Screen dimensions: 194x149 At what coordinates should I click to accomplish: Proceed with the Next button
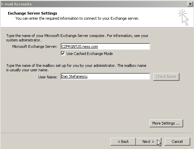pyautogui.click(x=149, y=142)
